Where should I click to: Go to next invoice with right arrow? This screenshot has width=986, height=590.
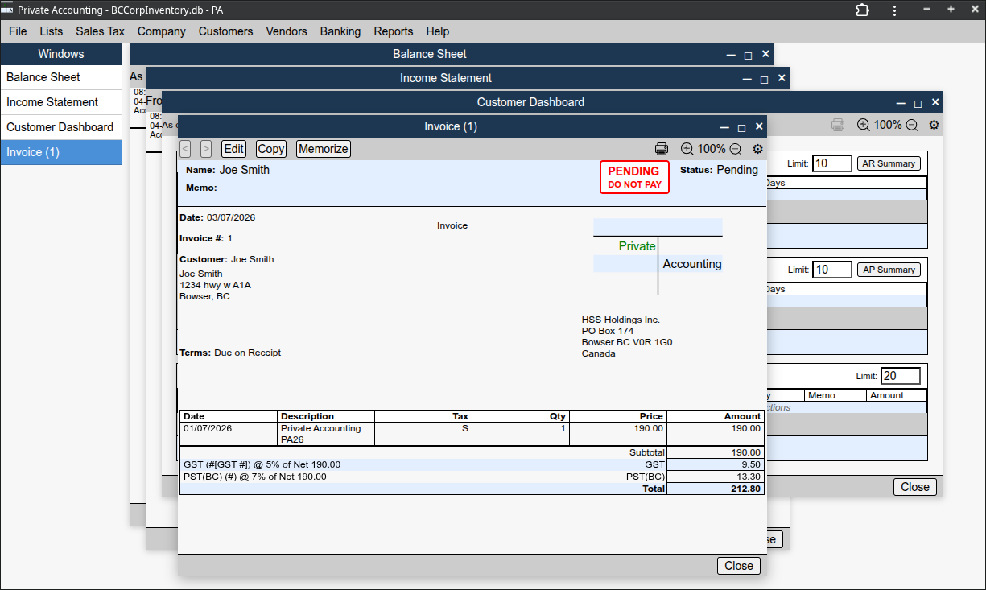[x=206, y=149]
